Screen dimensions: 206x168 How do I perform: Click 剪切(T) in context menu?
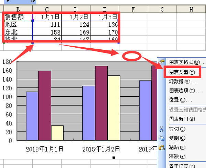(x=177, y=129)
